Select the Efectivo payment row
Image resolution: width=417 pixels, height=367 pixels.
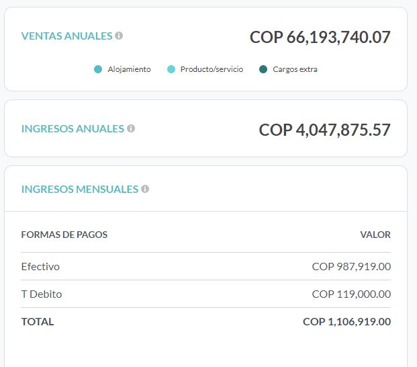tap(206, 266)
